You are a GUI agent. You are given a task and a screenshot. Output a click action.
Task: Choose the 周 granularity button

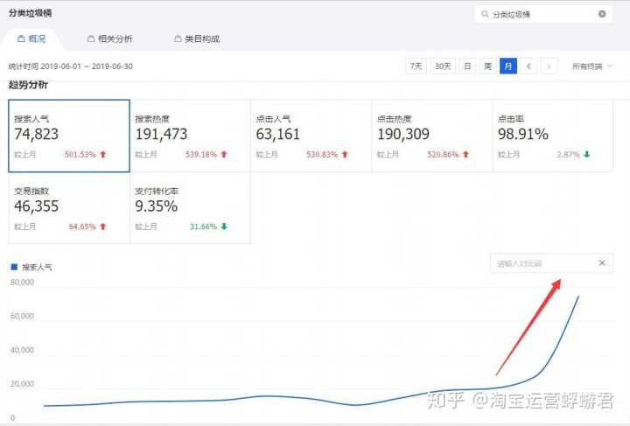487,66
